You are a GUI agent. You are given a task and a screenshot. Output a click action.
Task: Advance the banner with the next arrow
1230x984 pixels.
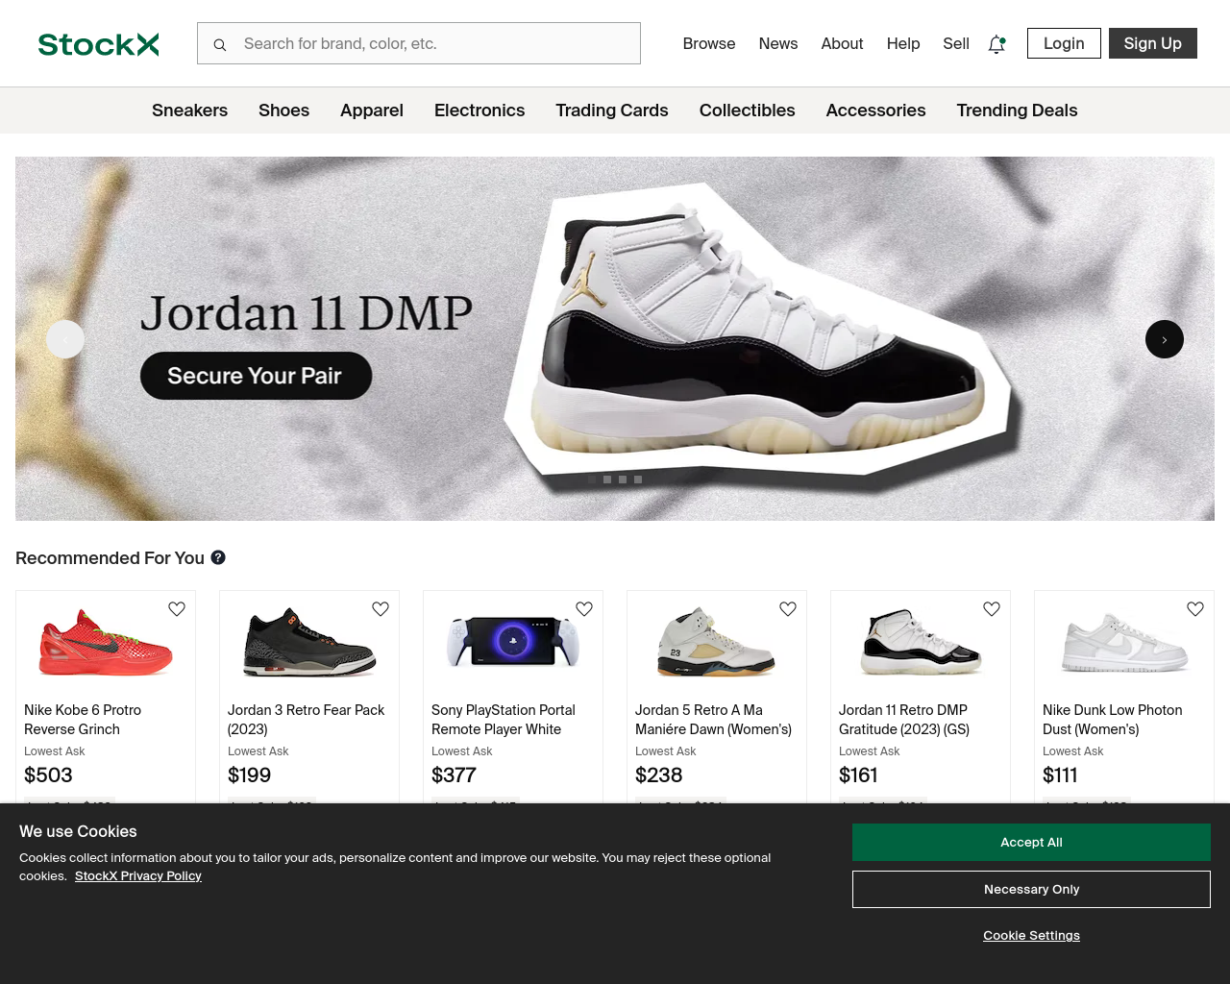(x=1165, y=339)
